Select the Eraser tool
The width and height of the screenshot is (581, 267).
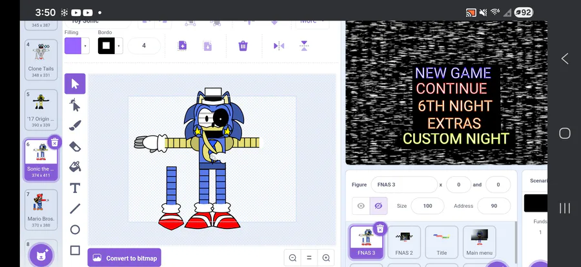(x=75, y=146)
